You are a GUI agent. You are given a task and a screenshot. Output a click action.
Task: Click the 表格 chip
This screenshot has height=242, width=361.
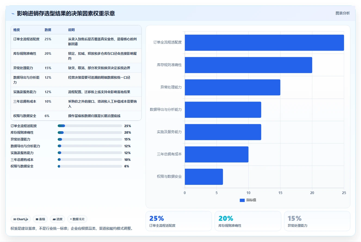coord(40,219)
